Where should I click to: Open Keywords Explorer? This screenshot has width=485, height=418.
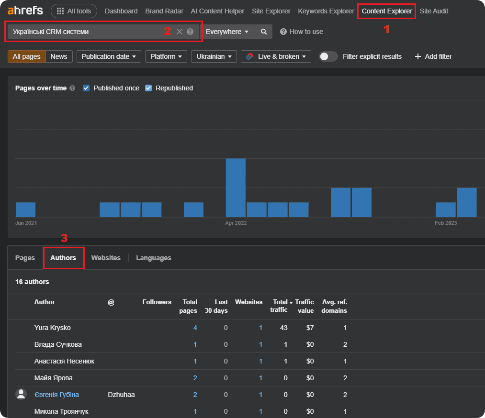pyautogui.click(x=326, y=11)
